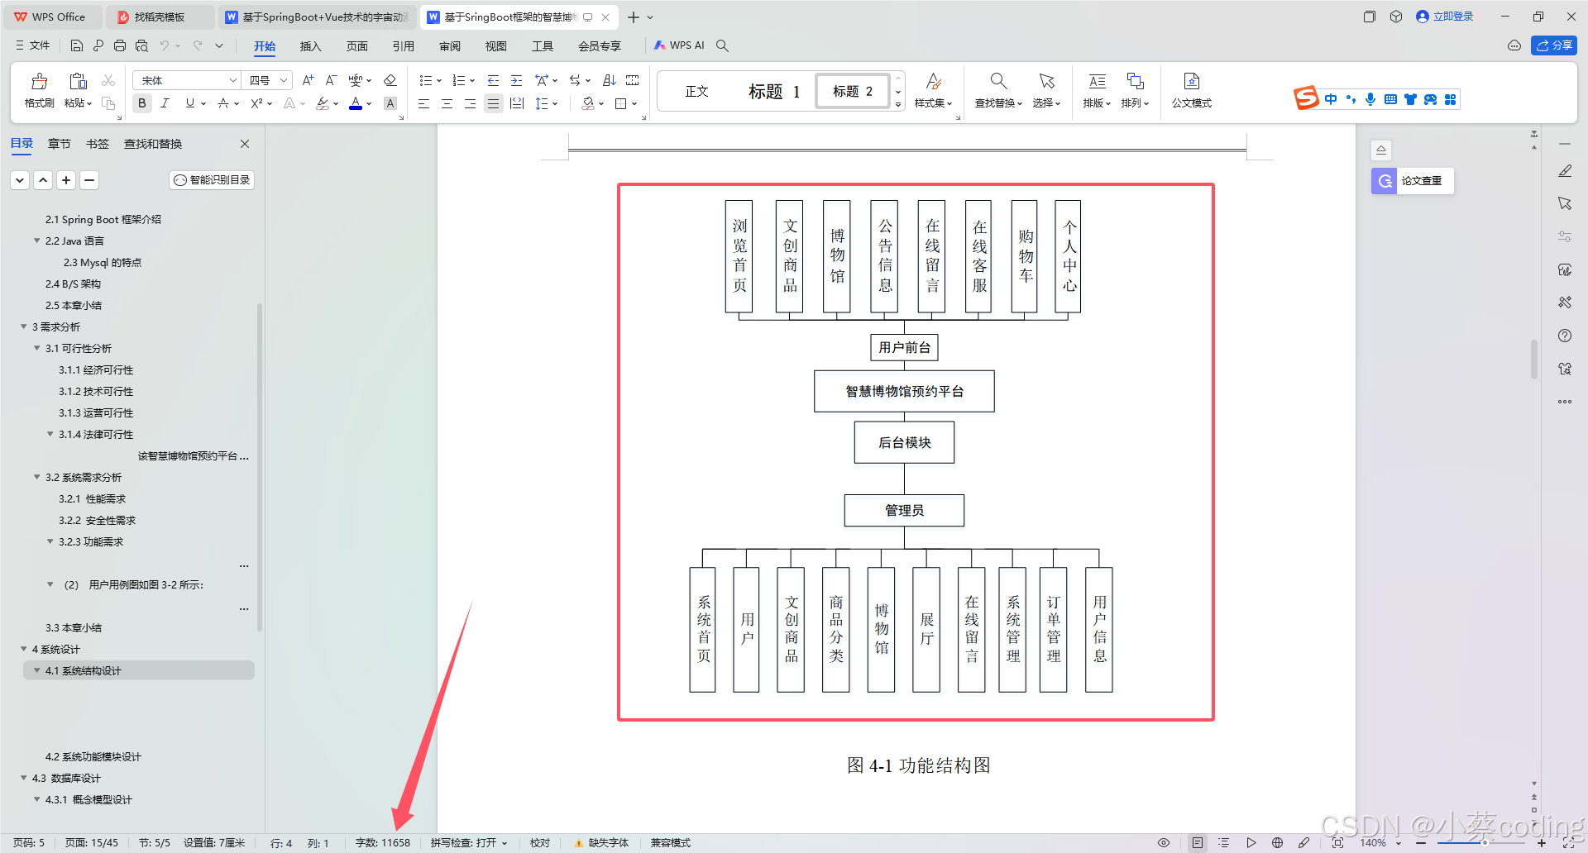Toggle justify alignment
The width and height of the screenshot is (1588, 853).
point(493,103)
